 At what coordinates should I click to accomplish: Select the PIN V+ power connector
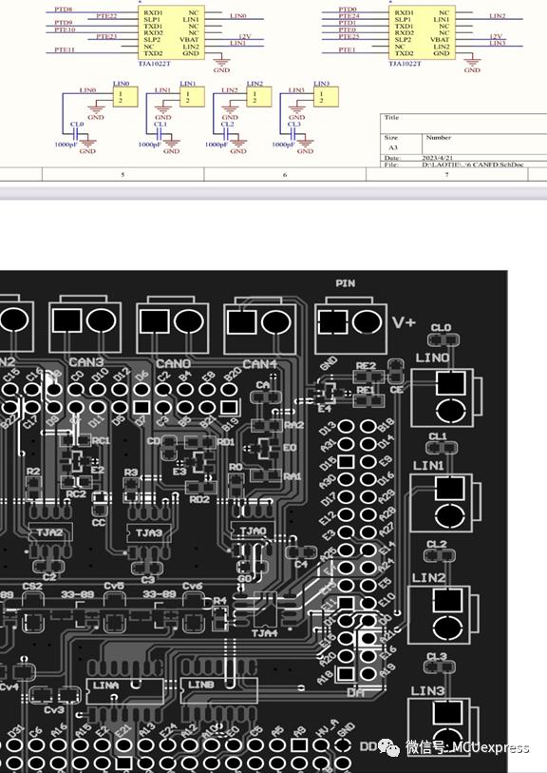350,323
